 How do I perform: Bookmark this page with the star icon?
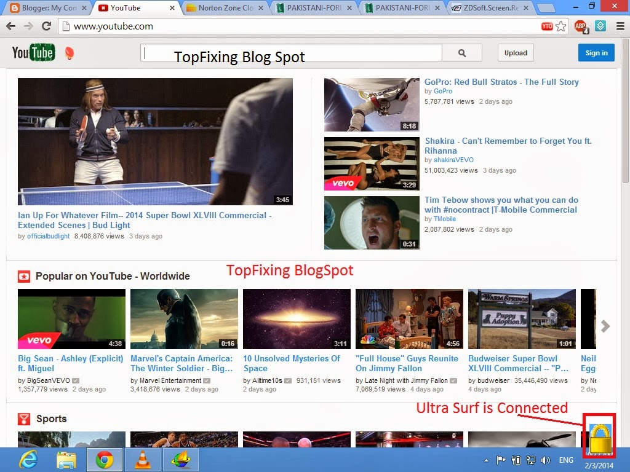click(561, 26)
